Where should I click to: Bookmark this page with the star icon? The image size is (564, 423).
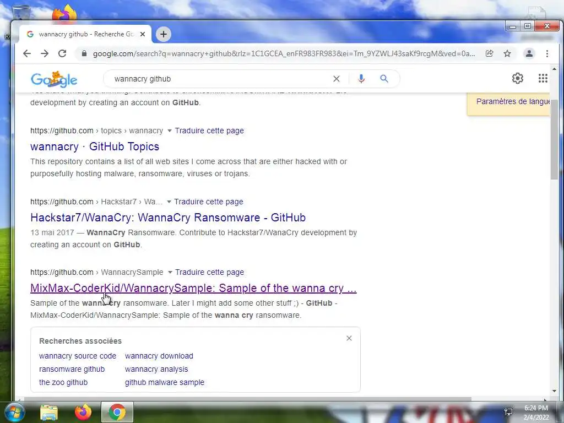tap(507, 53)
